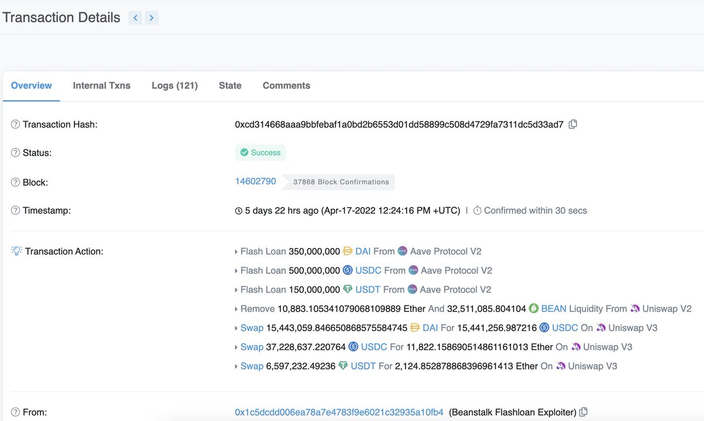Click the green BEAN token icon
The height and width of the screenshot is (421, 704).
point(534,308)
